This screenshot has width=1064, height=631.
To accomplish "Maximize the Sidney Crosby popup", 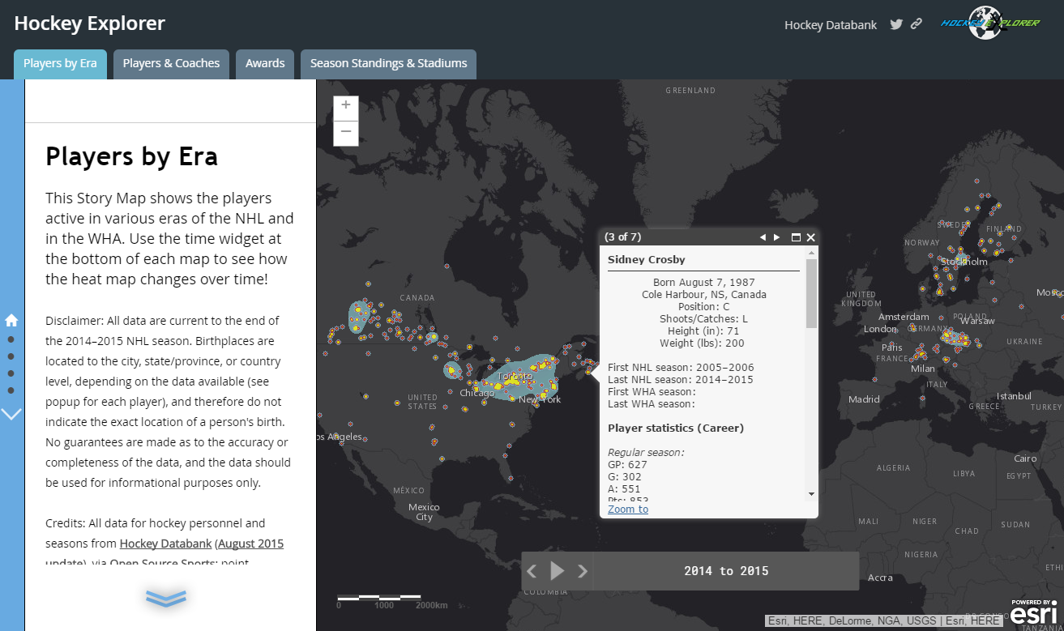I will click(796, 237).
